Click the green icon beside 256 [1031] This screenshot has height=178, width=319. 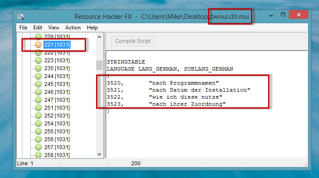[x=38, y=139]
